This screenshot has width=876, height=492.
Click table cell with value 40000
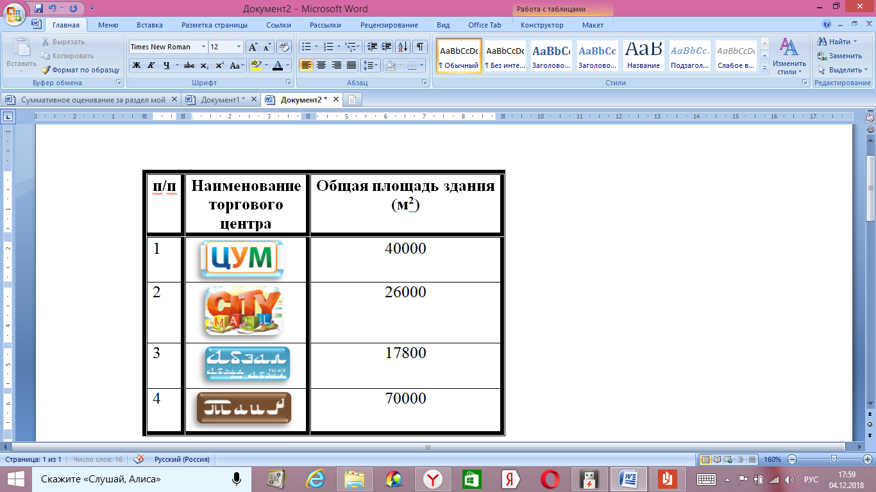click(x=405, y=259)
